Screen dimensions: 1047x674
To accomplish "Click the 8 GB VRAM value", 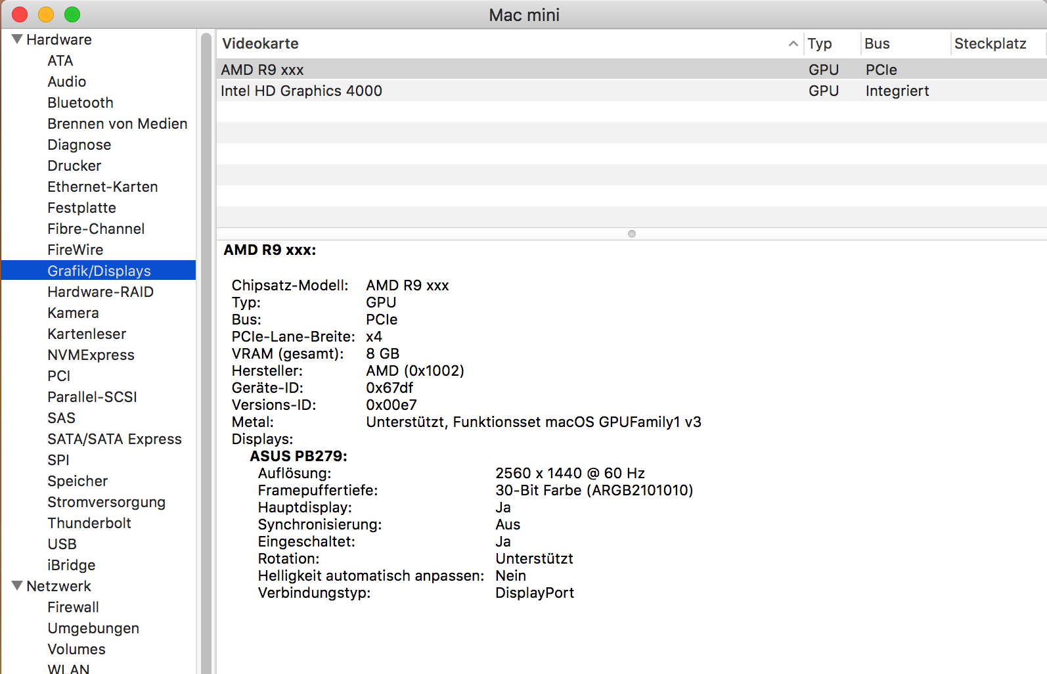I will tap(383, 353).
